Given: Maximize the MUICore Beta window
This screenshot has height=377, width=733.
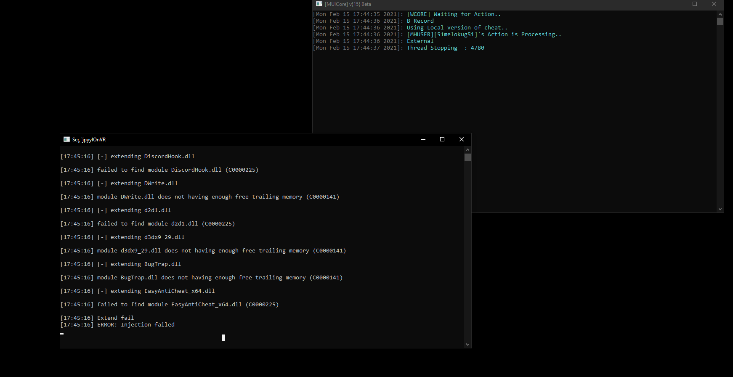Looking at the screenshot, I should [695, 4].
